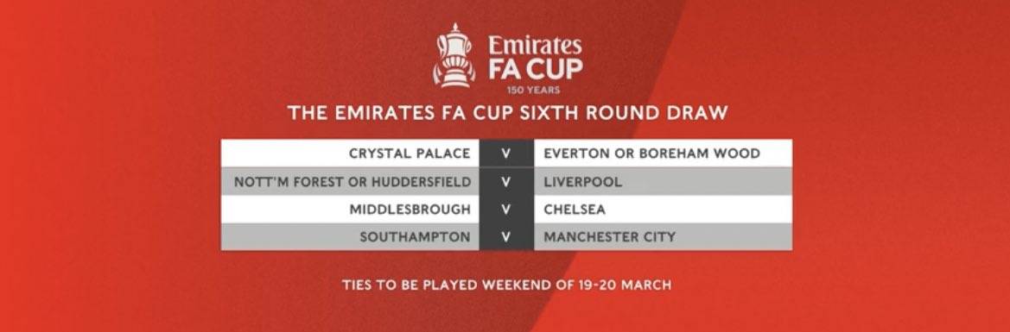Click the Crystal Palace team cell

[x=350, y=153]
